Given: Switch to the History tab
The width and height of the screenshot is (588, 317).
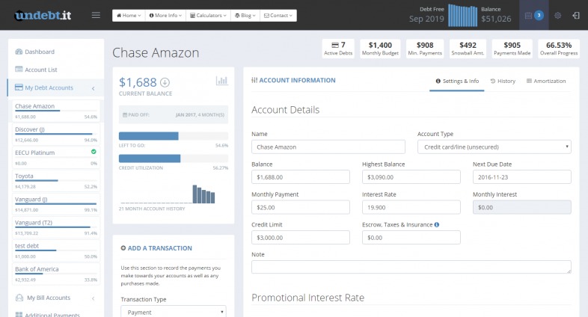Looking at the screenshot, I should pyautogui.click(x=503, y=81).
